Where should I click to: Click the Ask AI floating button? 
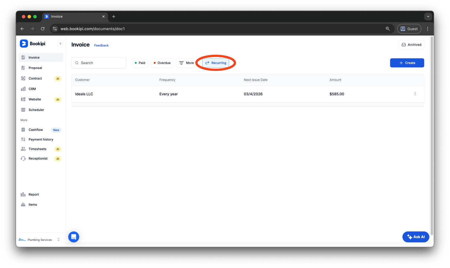[416, 237]
